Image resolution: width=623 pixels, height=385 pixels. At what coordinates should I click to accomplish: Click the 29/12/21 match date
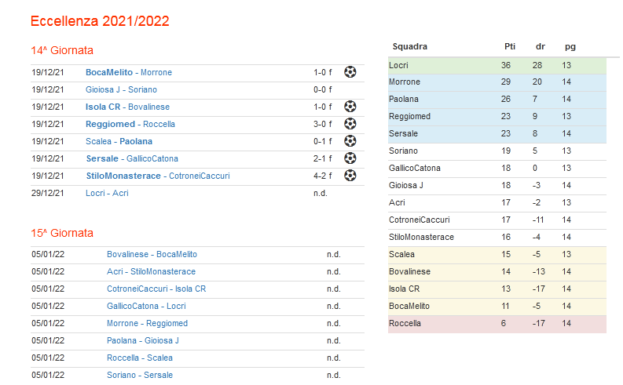click(48, 193)
